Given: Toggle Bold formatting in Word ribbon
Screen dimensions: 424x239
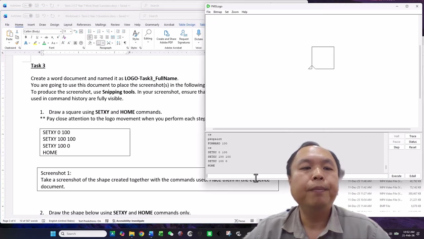Looking at the screenshot, I should click(x=26, y=37).
